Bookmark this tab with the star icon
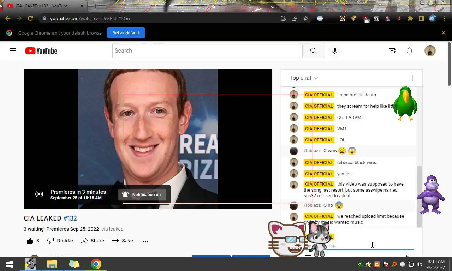The height and width of the screenshot is (271, 452). coord(306,18)
